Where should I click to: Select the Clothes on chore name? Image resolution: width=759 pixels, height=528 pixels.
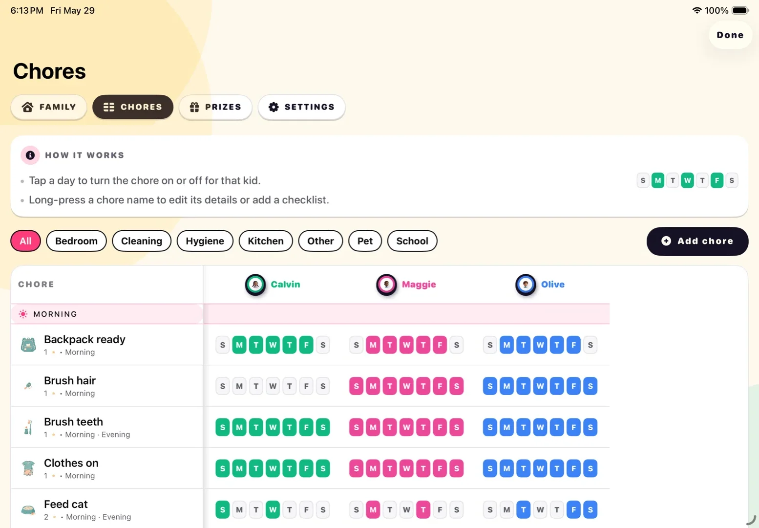pyautogui.click(x=71, y=462)
